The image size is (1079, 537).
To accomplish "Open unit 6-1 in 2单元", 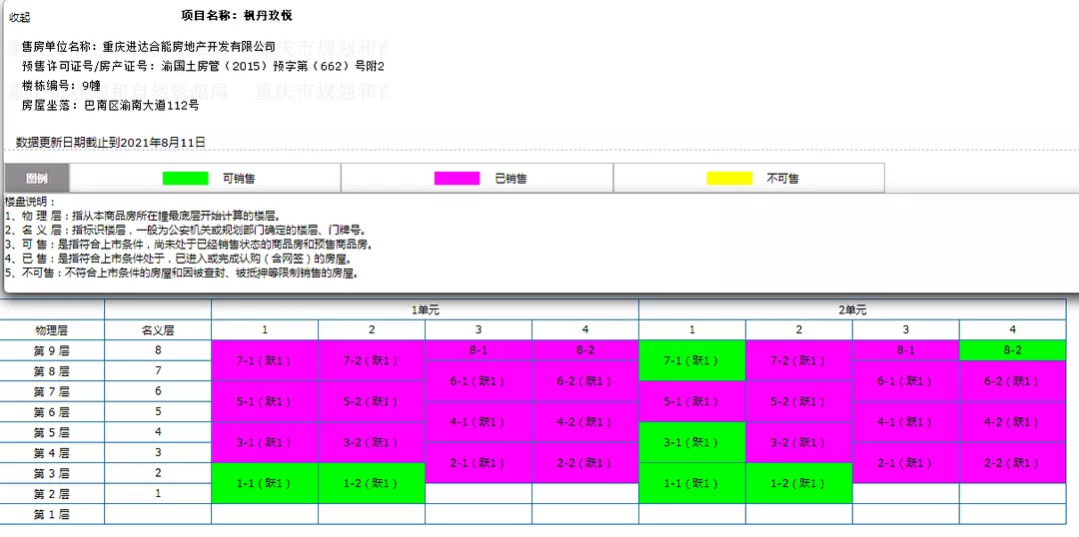I will click(905, 381).
